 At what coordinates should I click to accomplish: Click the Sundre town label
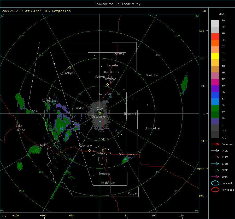79,108
